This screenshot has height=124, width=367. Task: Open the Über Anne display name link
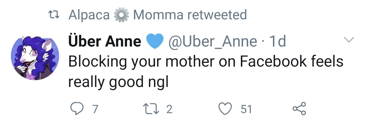105,41
